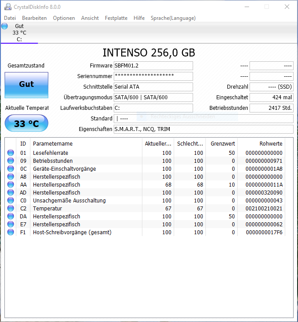The height and width of the screenshot is (322, 298).
Task: Click the Schlecht... column header
Action: [190, 143]
